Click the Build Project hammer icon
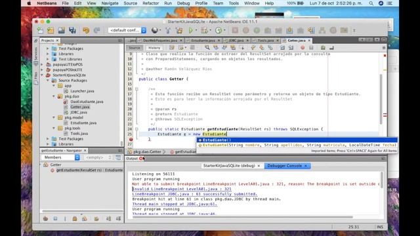 pyautogui.click(x=168, y=30)
